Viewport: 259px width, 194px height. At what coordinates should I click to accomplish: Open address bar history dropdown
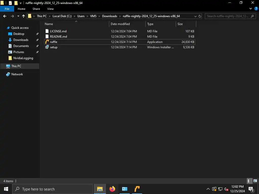pos(196,16)
